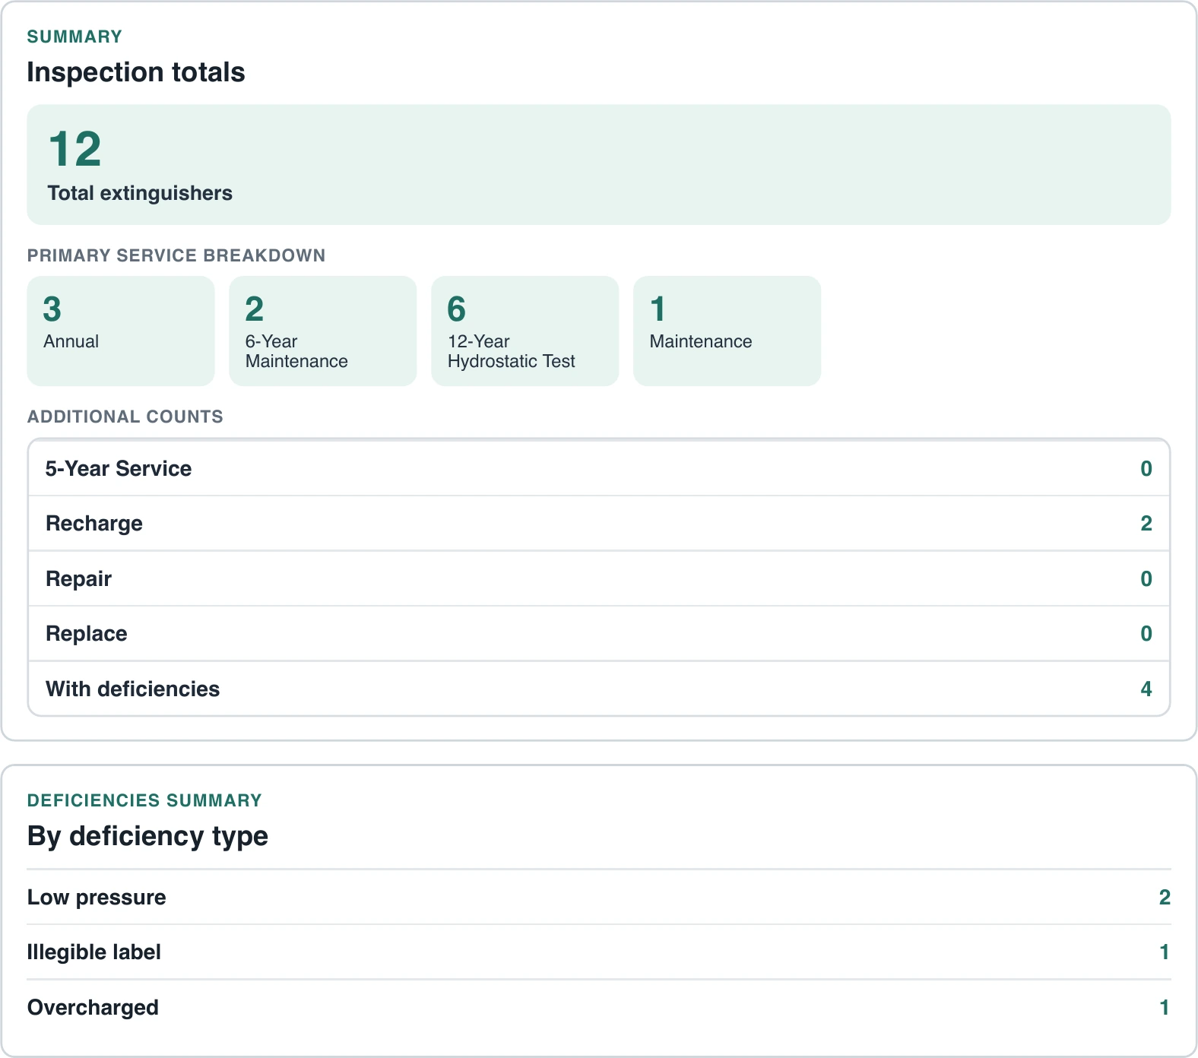Click the count 3 above Annual
The height and width of the screenshot is (1058, 1198).
pos(52,309)
